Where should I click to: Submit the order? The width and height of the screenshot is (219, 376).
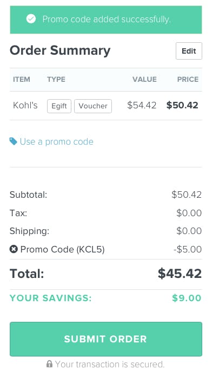(106, 339)
